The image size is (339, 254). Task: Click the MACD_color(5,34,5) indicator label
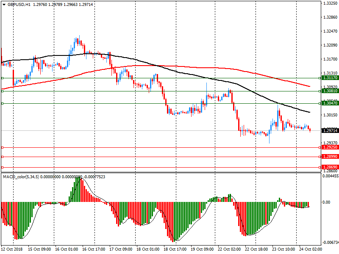[21, 177]
